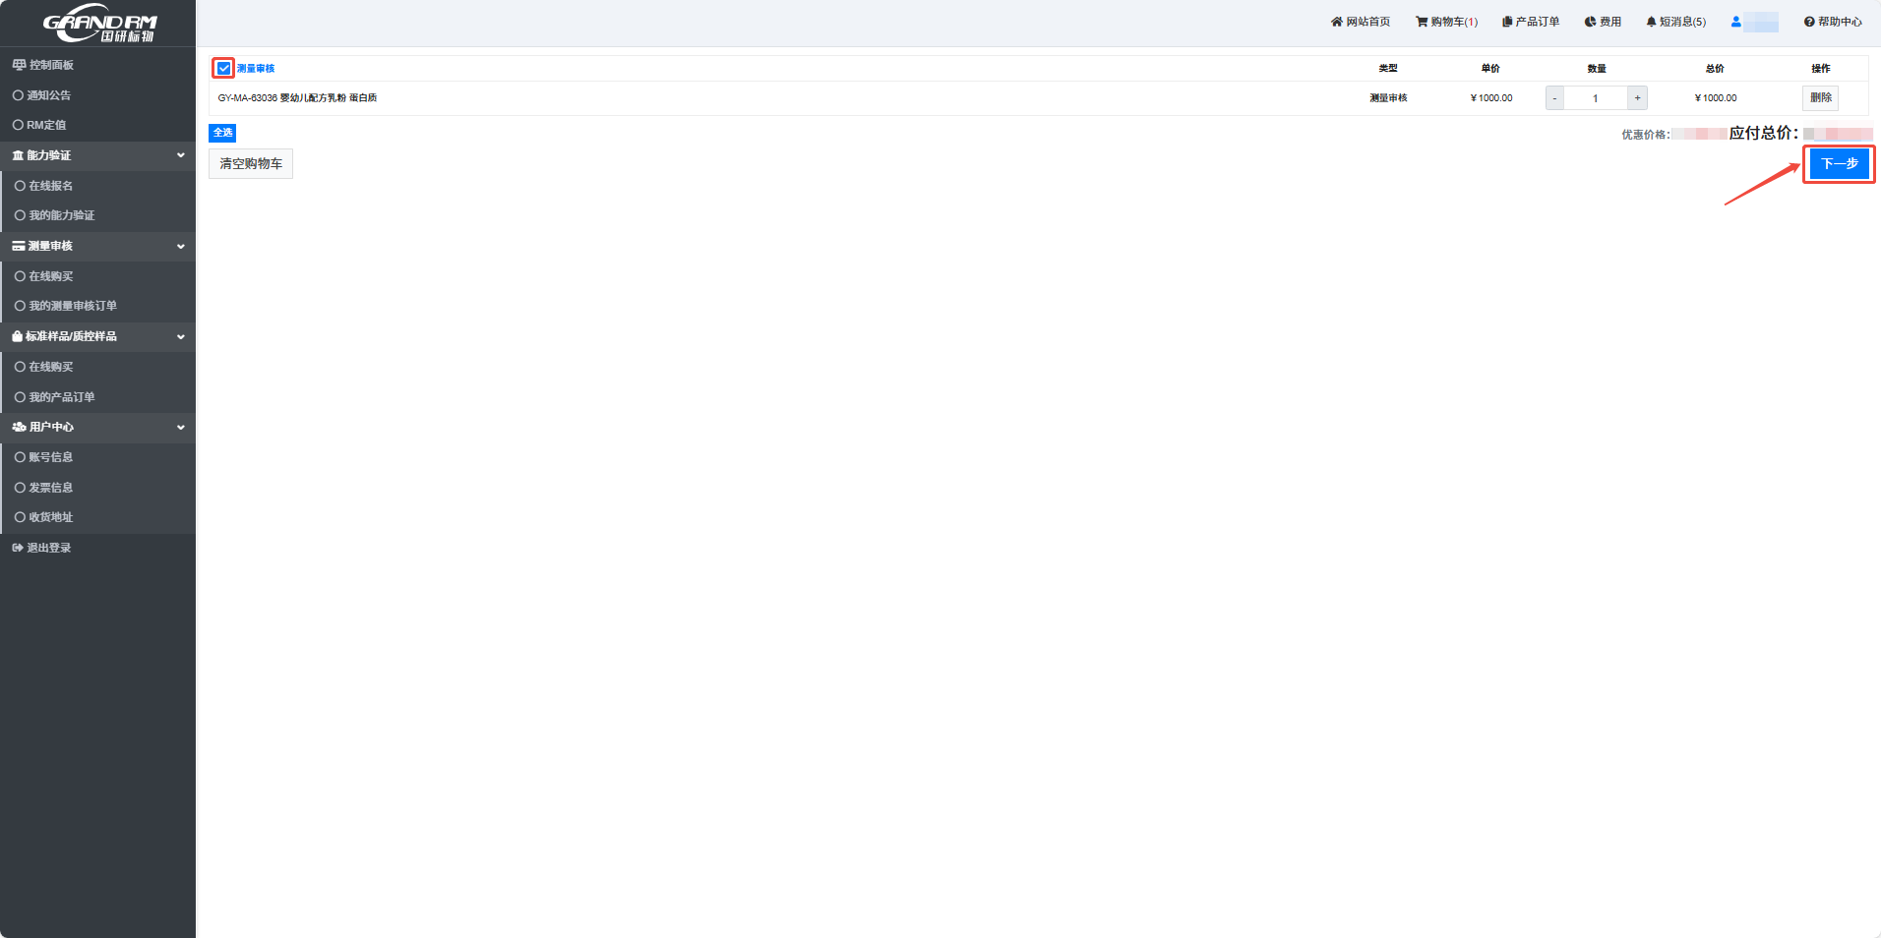
Task: Open the 购物车(1) cart icon in top bar
Action: pyautogui.click(x=1420, y=21)
